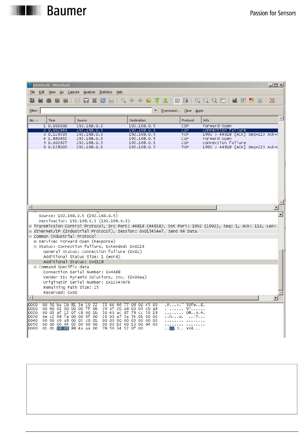Reload the capture file icon

[x=103, y=100]
